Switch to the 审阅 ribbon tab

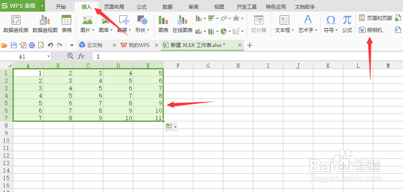(193, 7)
